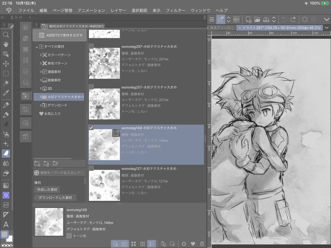Select the Figure circle tool
This screenshot has height=248, width=331.
tap(6, 195)
